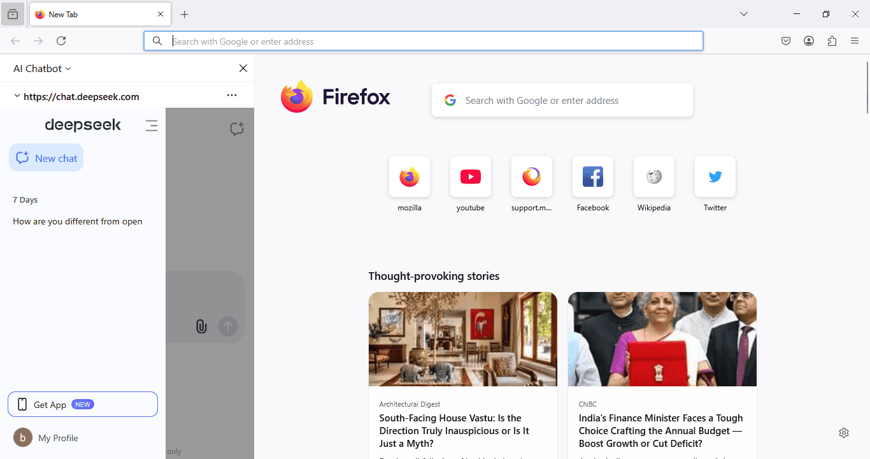Screen dimensions: 870x459
Task: Click the 'Thought-provoking stories' heading
Action: 434,276
